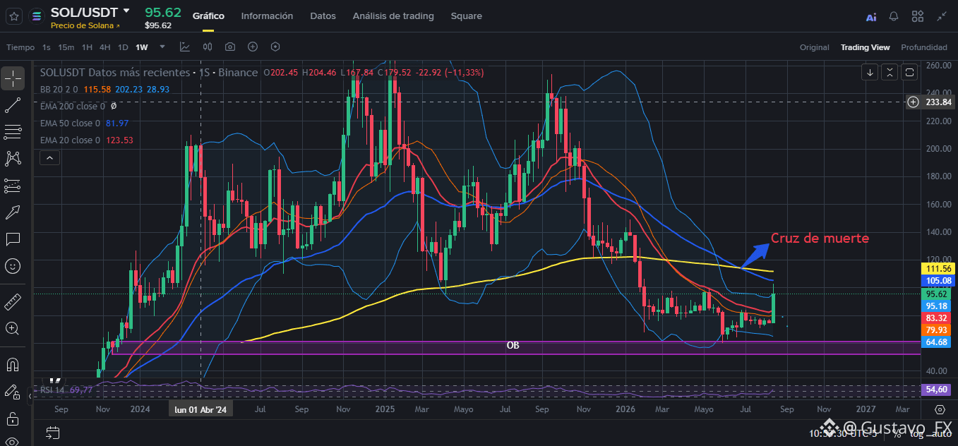Open the technical indicators chart-line icon

click(185, 47)
